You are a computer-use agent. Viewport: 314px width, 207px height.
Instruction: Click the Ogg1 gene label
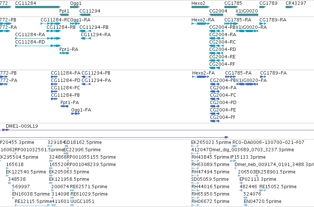(76, 3)
